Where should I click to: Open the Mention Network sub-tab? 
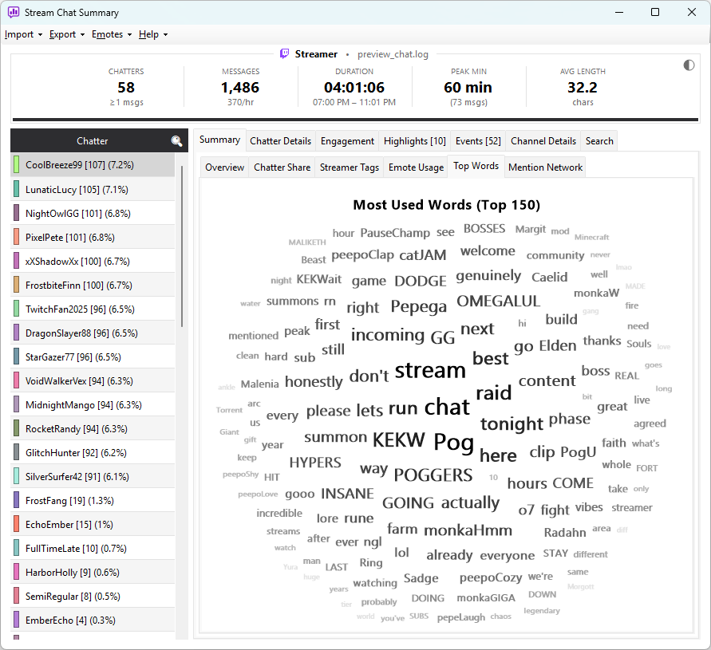pos(545,167)
